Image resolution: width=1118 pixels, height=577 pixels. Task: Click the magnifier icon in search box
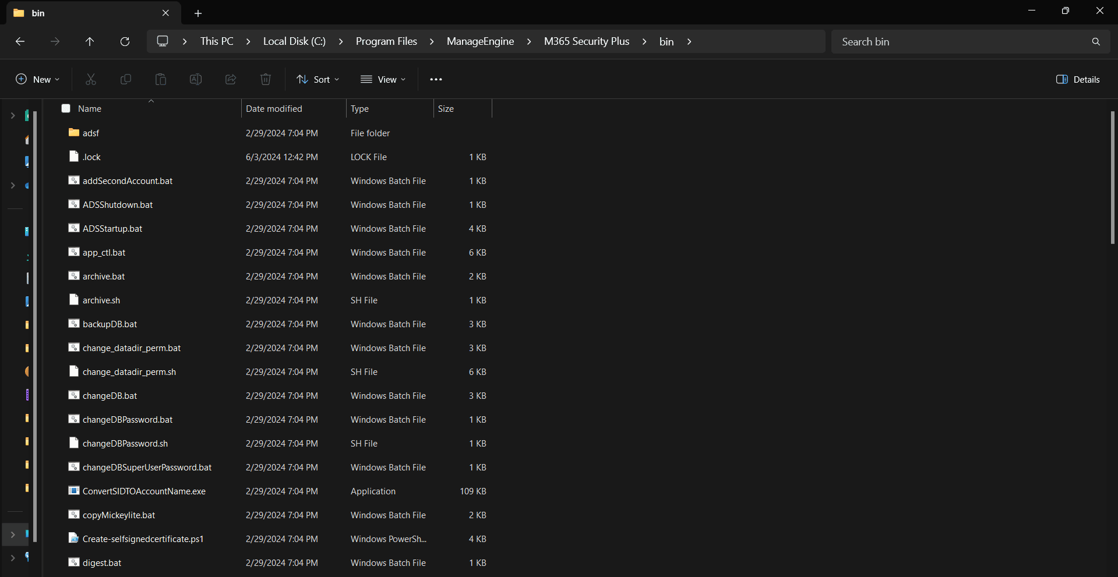click(1096, 41)
